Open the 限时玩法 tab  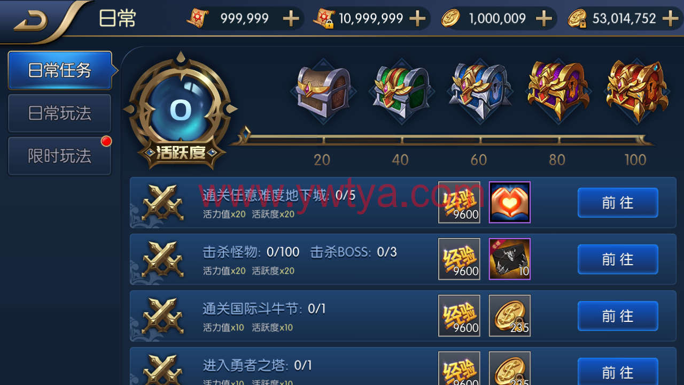59,156
